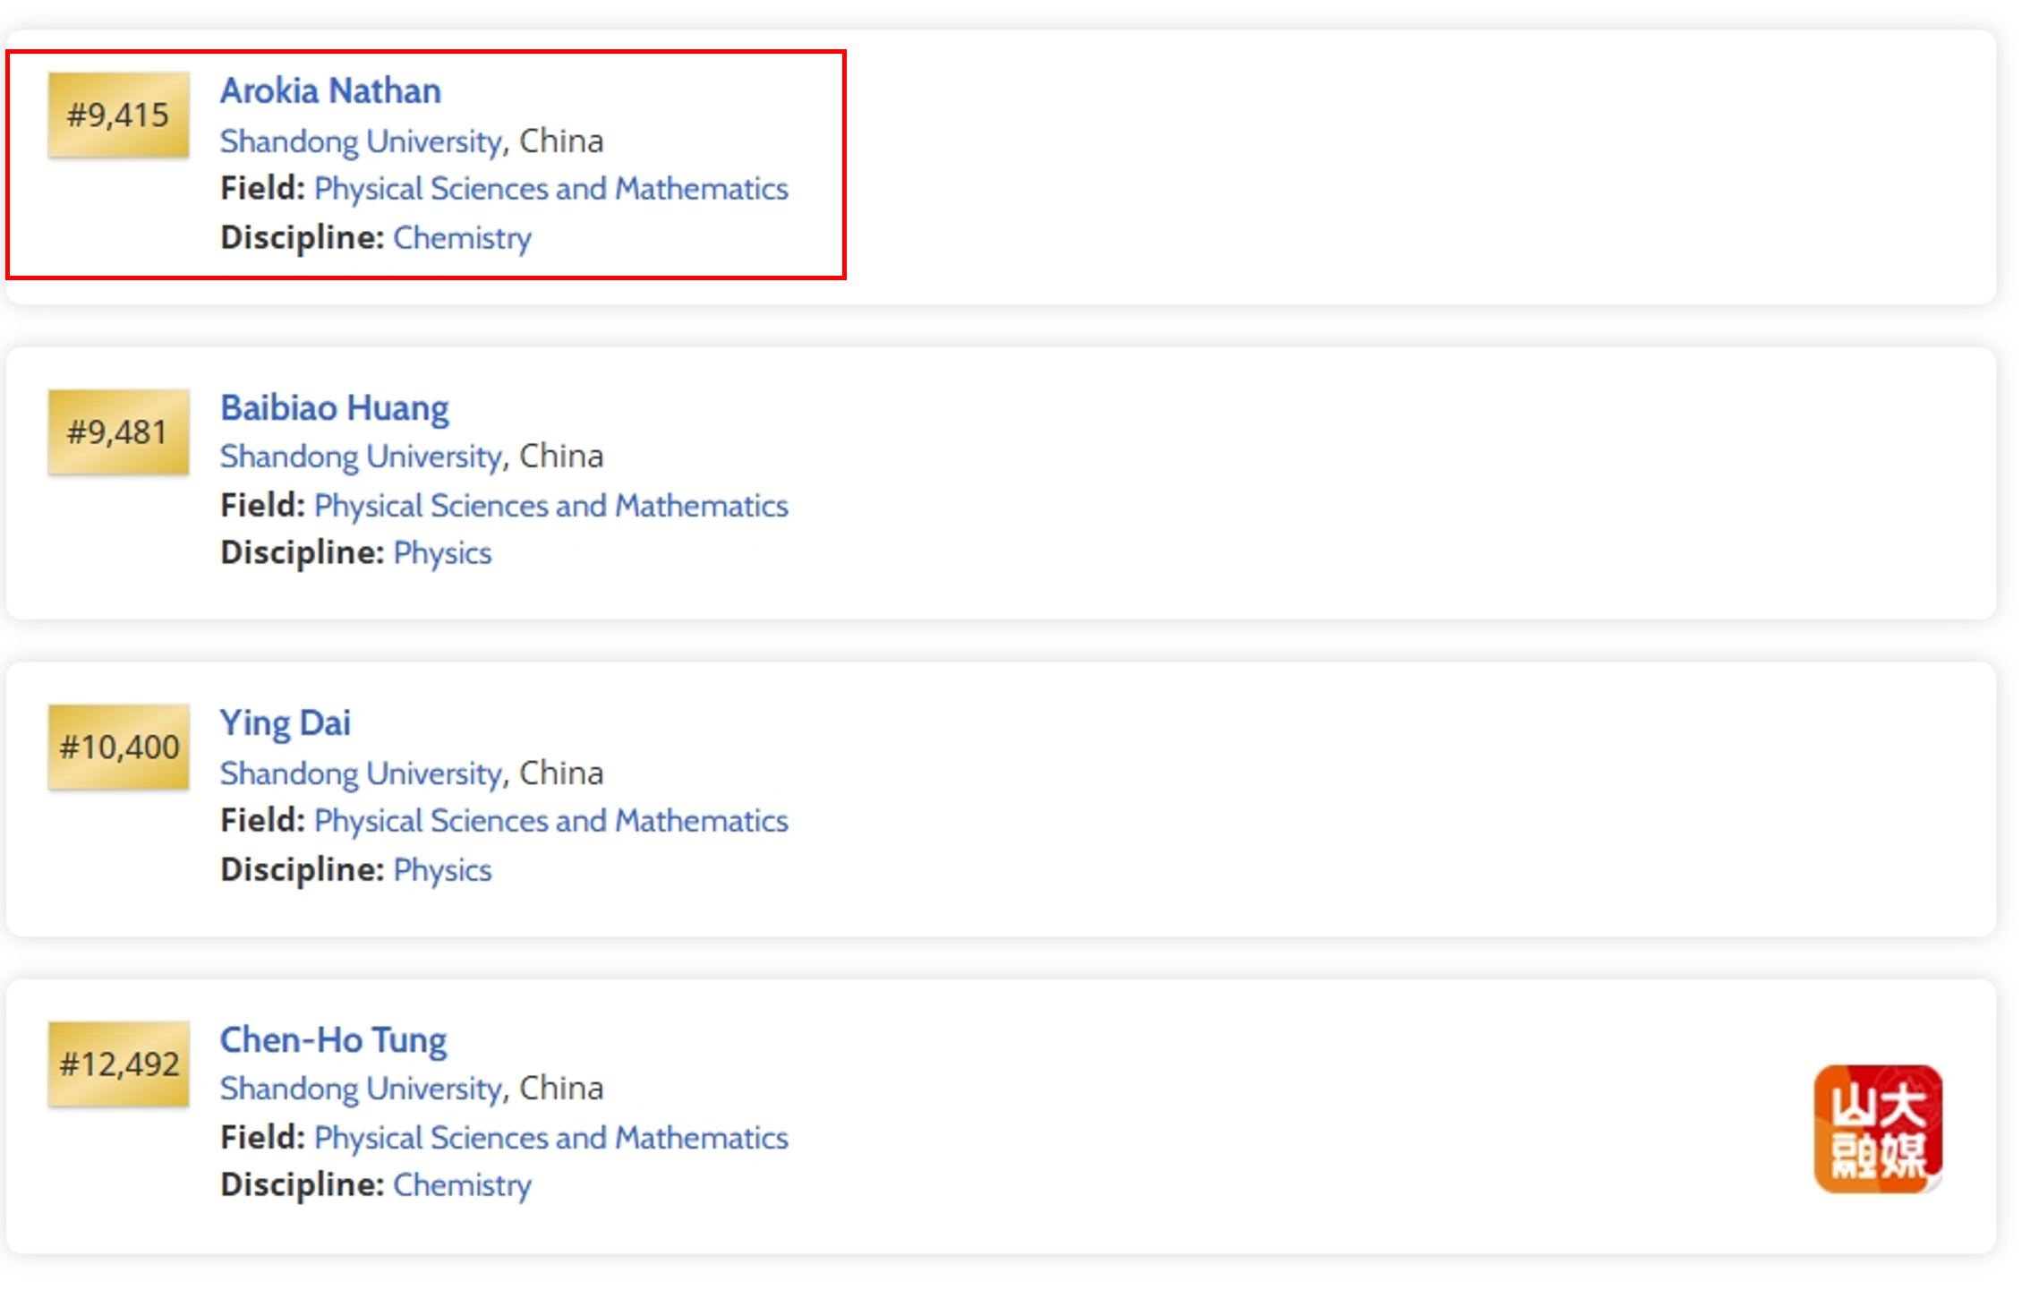
Task: Click the #9,415 rank badge
Action: coord(118,115)
